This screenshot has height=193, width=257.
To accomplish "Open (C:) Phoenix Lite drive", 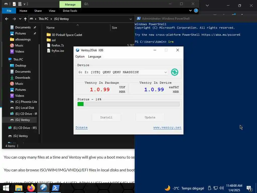I will pos(24,102).
